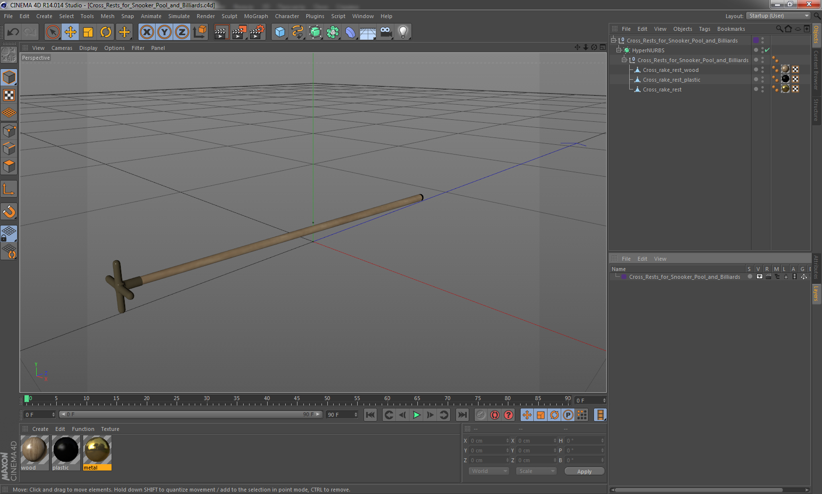Activate the Move tool in toolbar
This screenshot has width=822, height=494.
pos(70,32)
